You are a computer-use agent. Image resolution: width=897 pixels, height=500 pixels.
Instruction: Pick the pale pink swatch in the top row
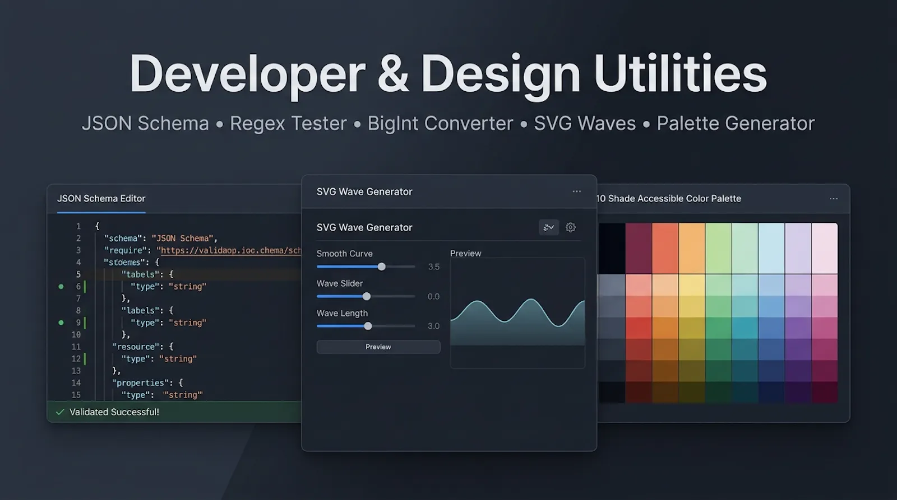(825, 249)
